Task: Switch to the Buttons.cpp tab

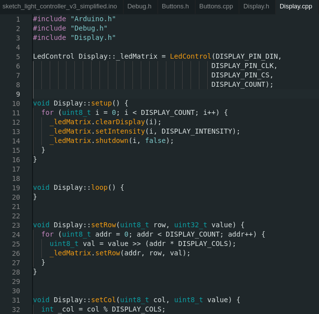Action: coord(216,6)
